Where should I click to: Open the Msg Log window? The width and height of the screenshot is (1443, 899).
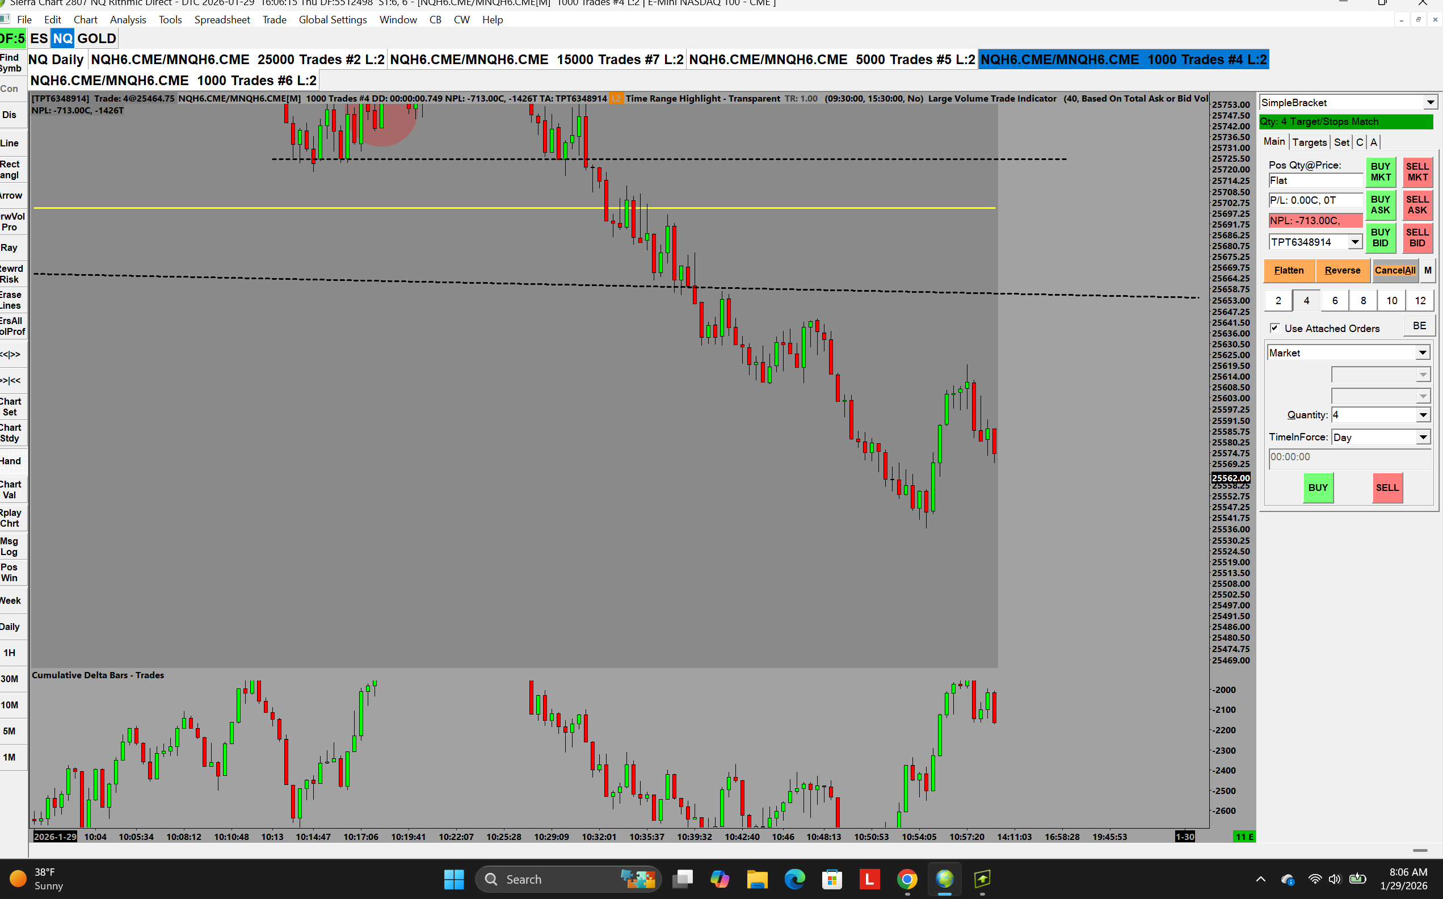click(x=10, y=547)
